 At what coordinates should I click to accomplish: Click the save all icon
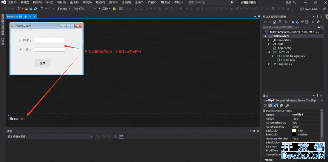(35, 9)
